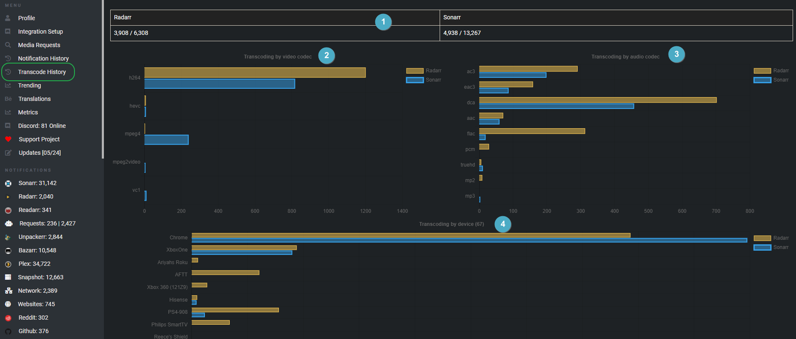
Task: Toggle Radarr legend in video codec chart
Action: point(424,71)
